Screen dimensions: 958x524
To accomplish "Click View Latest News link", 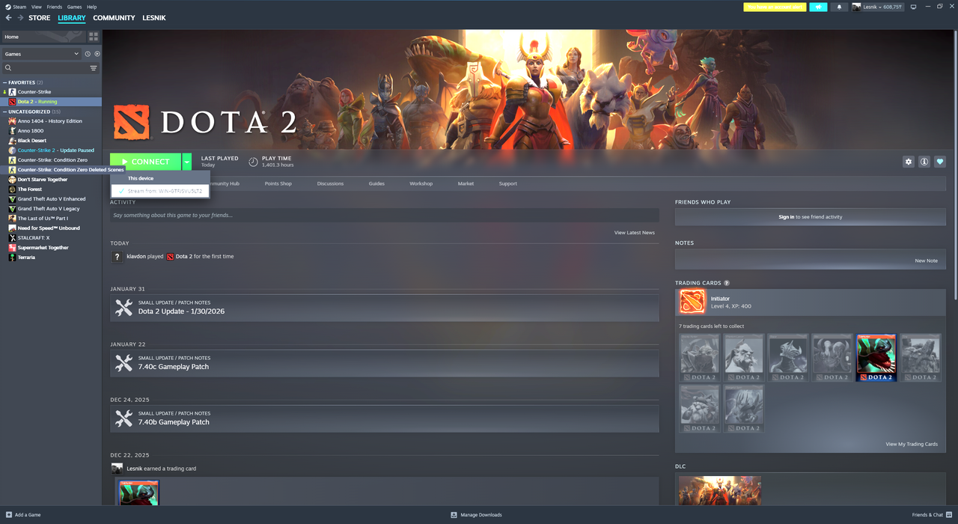I will pyautogui.click(x=634, y=233).
